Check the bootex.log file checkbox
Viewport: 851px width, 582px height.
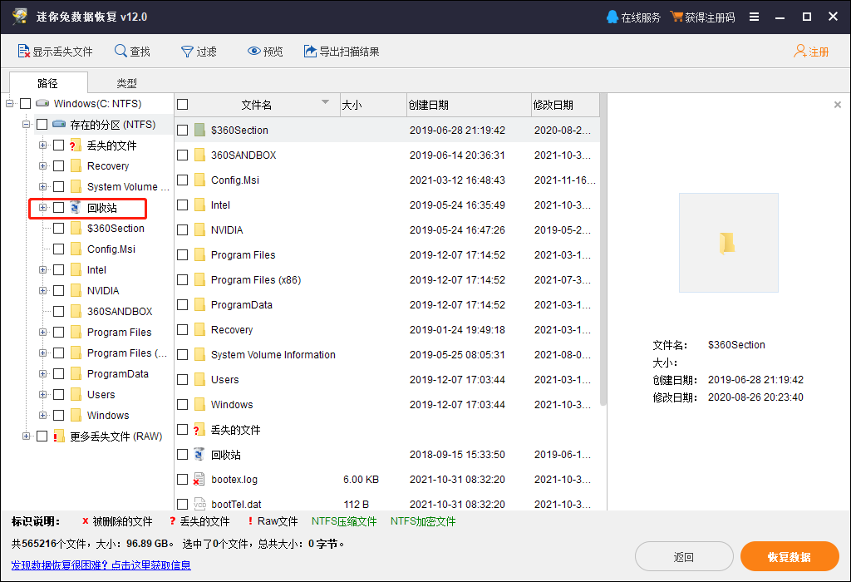coord(183,480)
